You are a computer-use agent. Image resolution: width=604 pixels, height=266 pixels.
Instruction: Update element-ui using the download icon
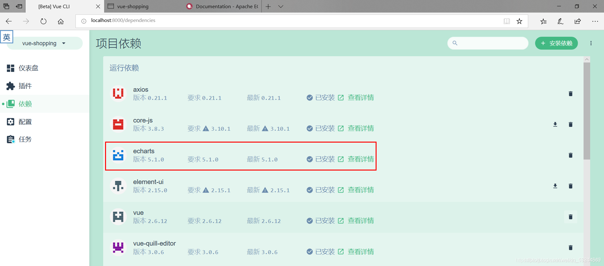pos(555,186)
